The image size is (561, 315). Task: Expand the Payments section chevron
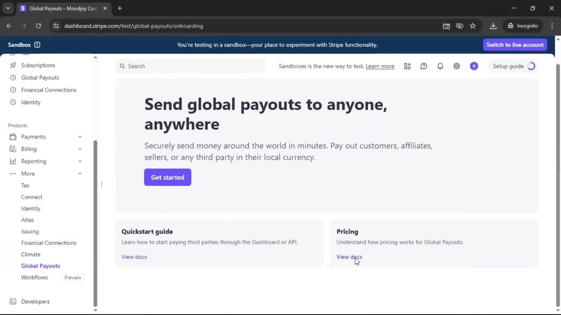pos(80,137)
